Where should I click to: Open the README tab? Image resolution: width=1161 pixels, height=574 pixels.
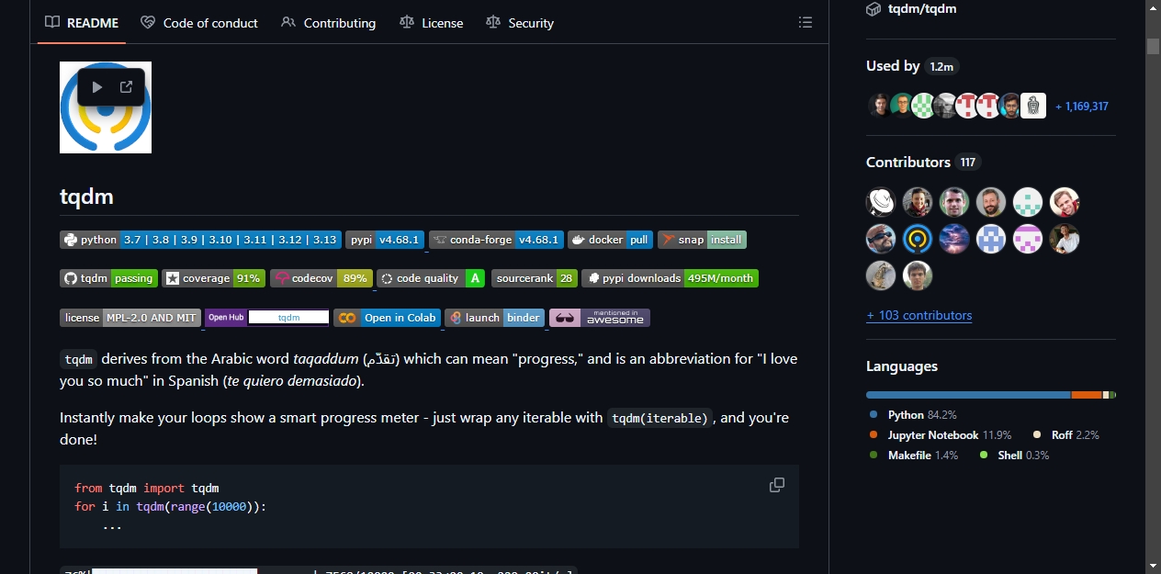tap(82, 23)
